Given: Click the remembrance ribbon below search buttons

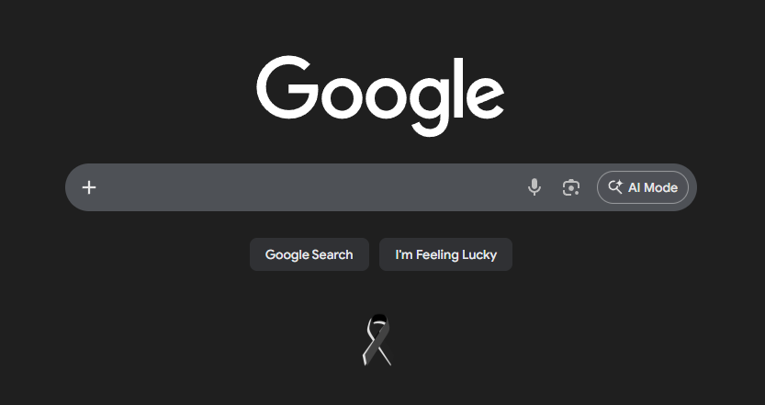Looking at the screenshot, I should 377,340.
